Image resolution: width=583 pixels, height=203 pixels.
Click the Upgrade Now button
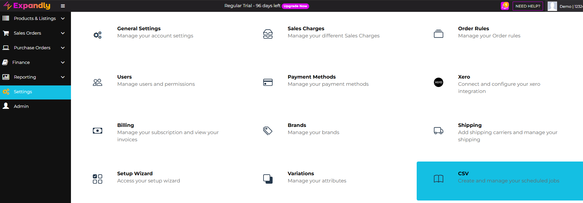295,6
